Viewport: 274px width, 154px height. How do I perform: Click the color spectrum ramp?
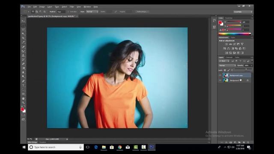click(x=235, y=34)
